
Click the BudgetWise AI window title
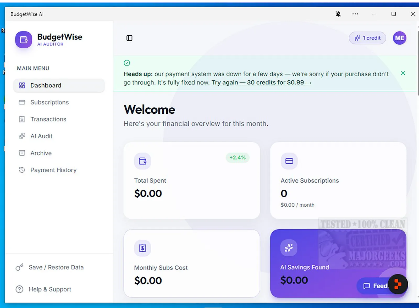pyautogui.click(x=27, y=14)
